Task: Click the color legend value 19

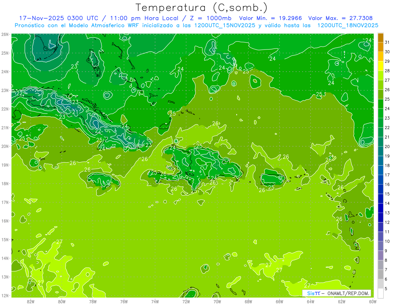Action: (x=387, y=156)
